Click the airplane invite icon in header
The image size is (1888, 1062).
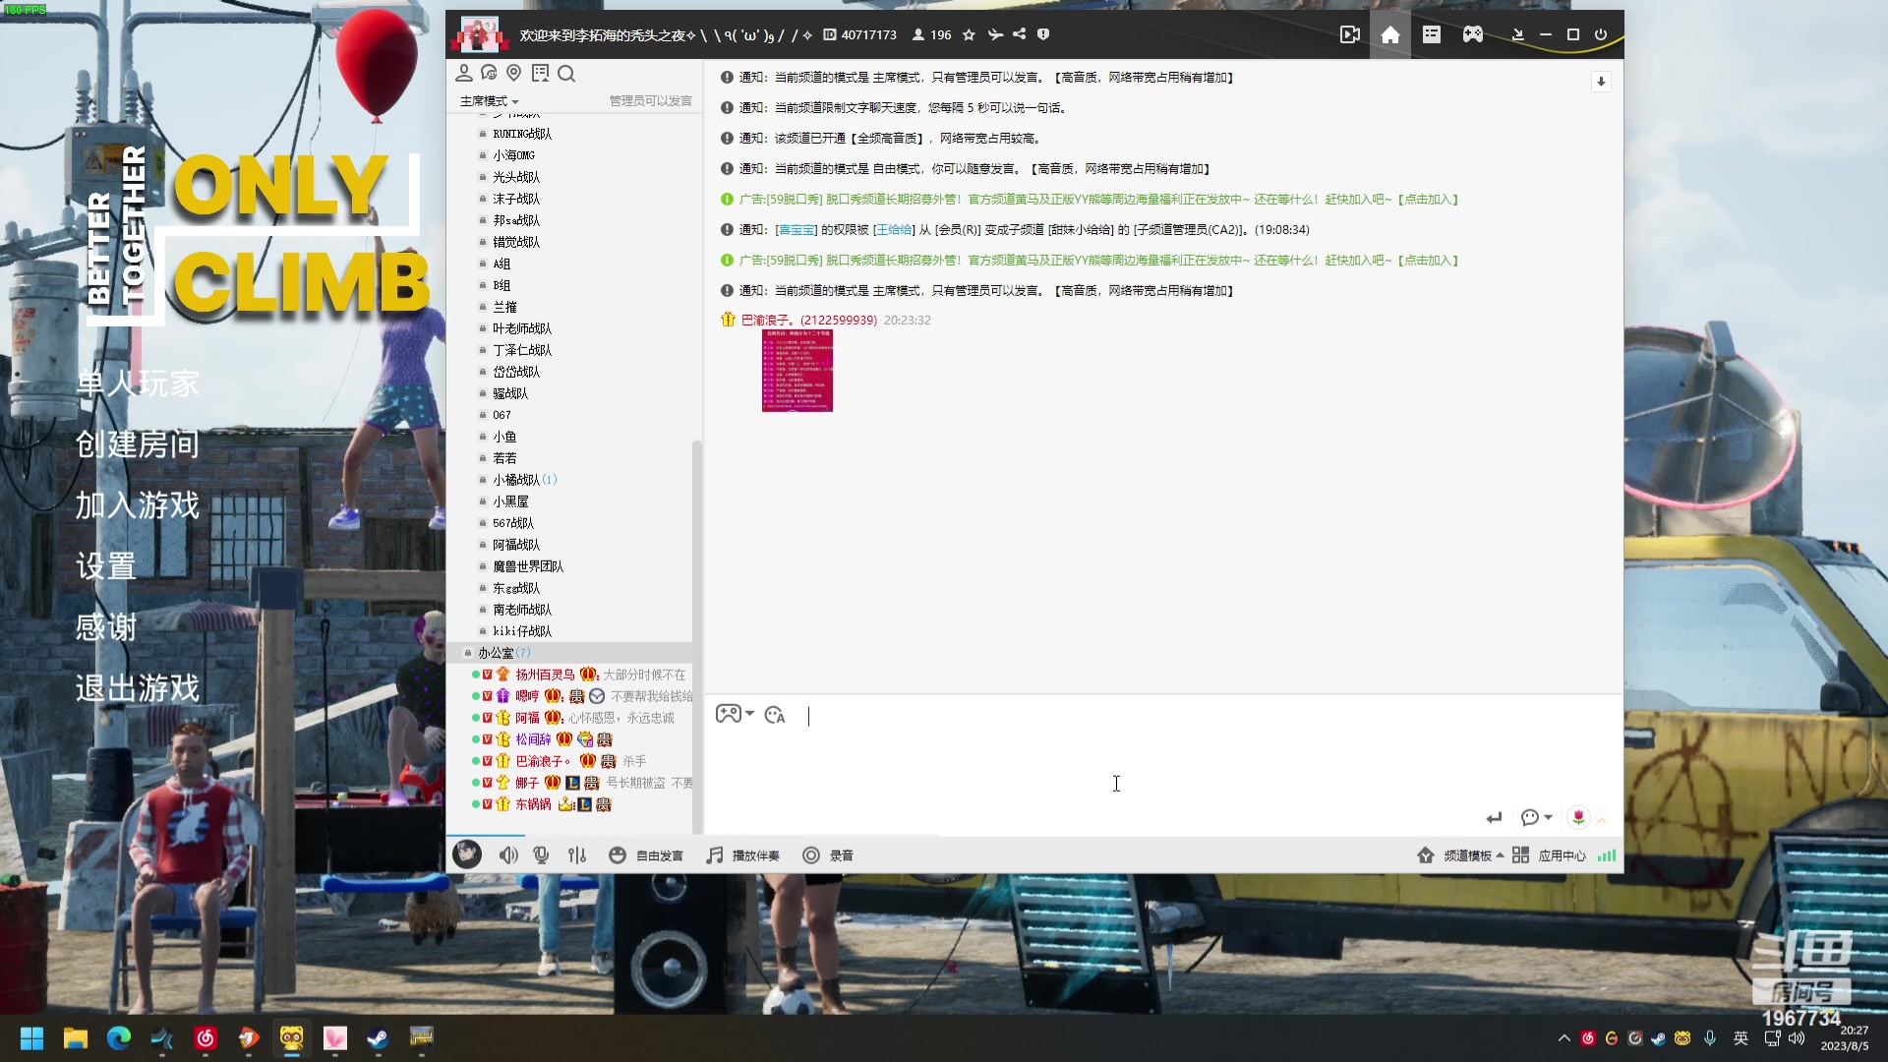[x=995, y=34]
